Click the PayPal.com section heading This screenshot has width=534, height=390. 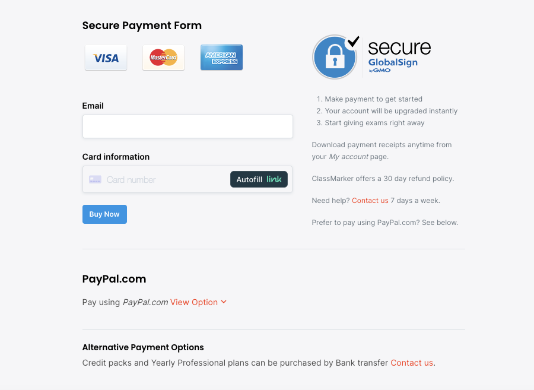tap(114, 279)
